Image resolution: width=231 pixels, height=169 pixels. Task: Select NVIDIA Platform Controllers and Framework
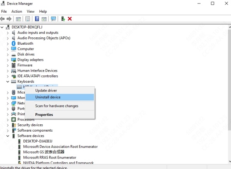pos(59,163)
